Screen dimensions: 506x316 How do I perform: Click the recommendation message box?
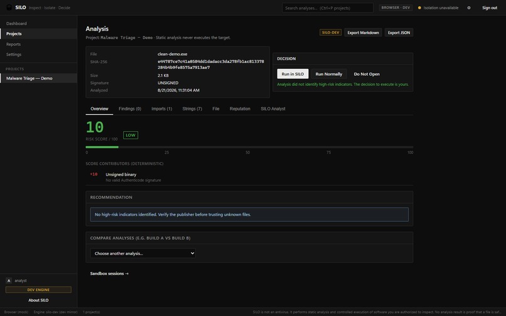tap(249, 214)
